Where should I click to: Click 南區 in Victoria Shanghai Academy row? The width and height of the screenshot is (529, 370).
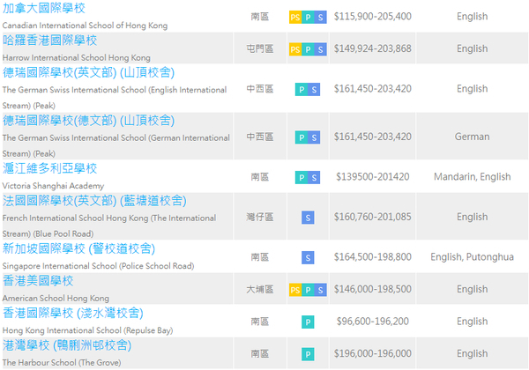(260, 177)
